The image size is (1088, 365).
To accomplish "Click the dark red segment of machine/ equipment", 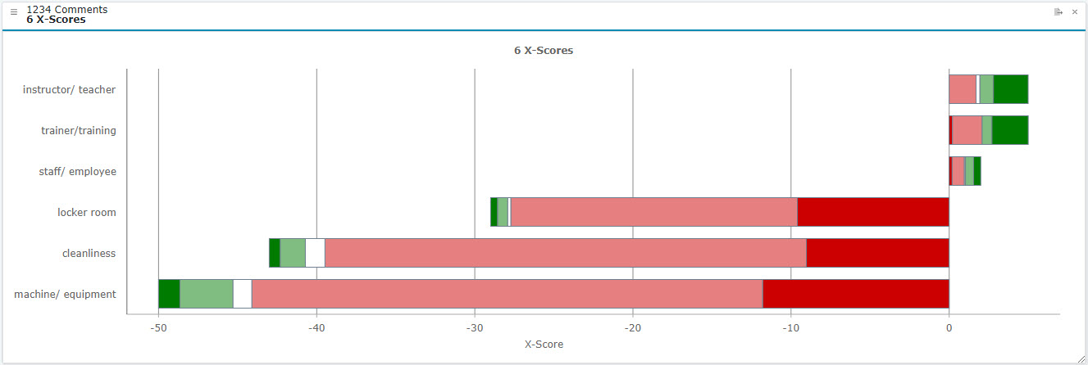I will tap(856, 294).
